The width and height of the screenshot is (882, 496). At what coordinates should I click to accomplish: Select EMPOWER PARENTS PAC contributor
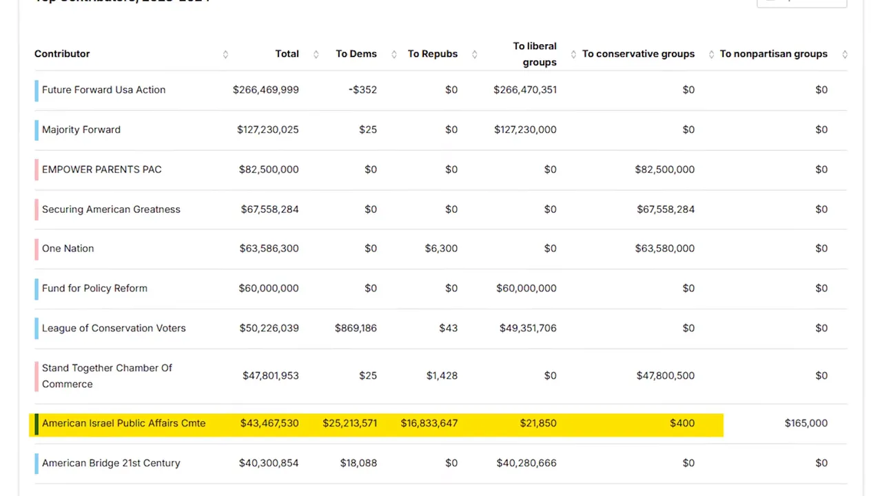102,169
